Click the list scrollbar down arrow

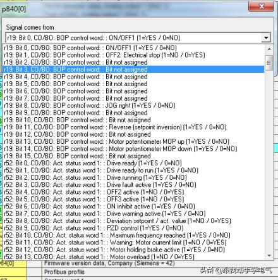[x=269, y=256]
